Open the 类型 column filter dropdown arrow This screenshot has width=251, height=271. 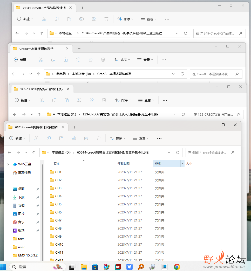pyautogui.click(x=182, y=163)
